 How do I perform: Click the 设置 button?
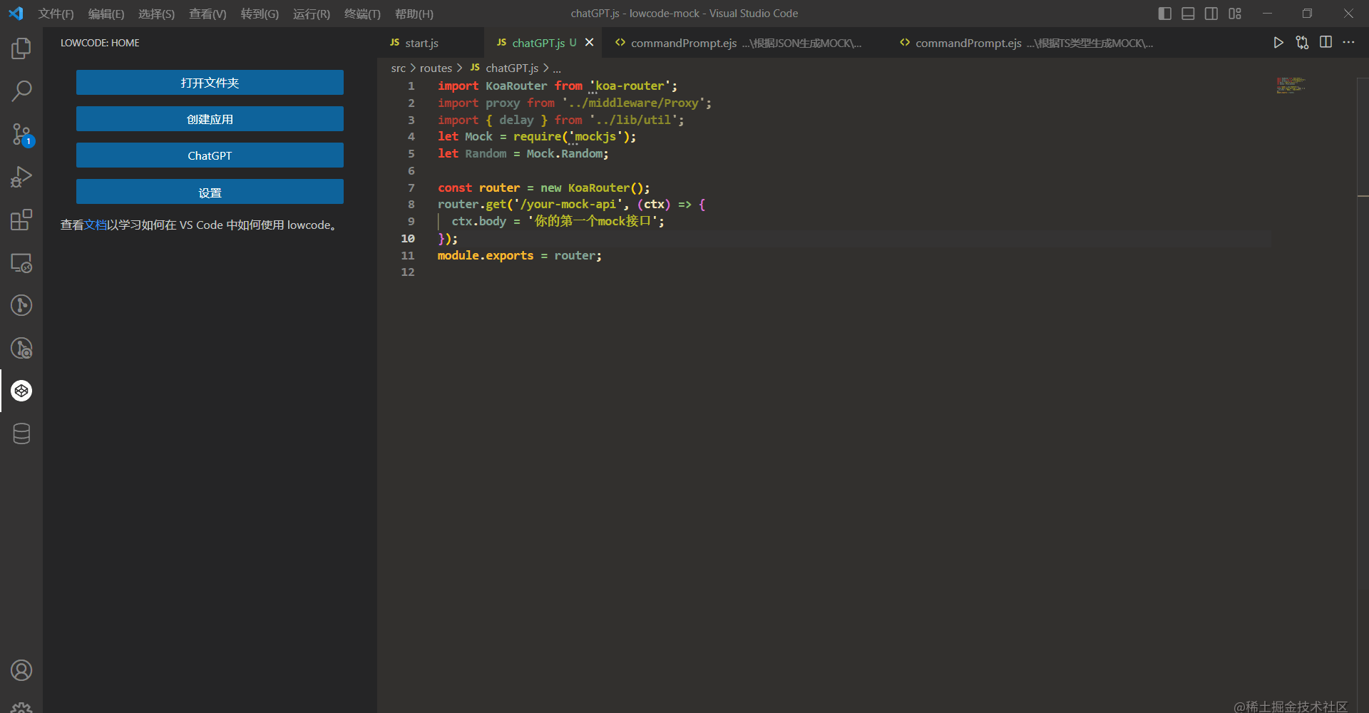pyautogui.click(x=210, y=192)
